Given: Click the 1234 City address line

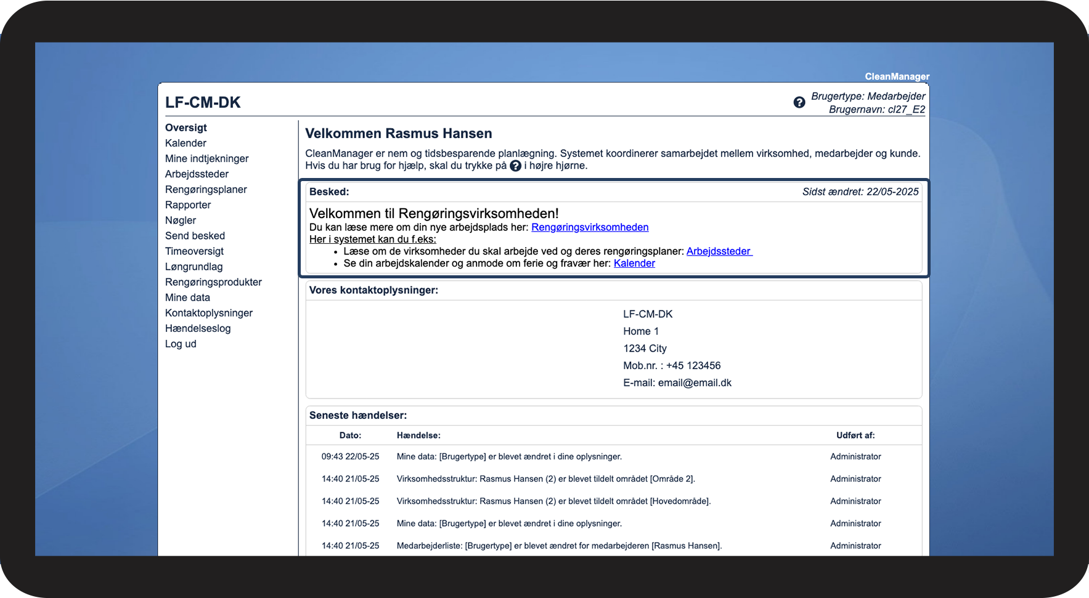Looking at the screenshot, I should [645, 348].
